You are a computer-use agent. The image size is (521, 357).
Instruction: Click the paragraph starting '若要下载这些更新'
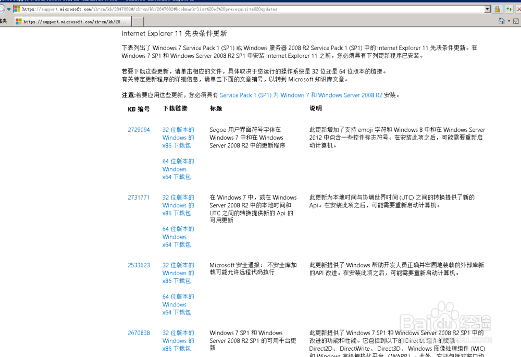254,71
